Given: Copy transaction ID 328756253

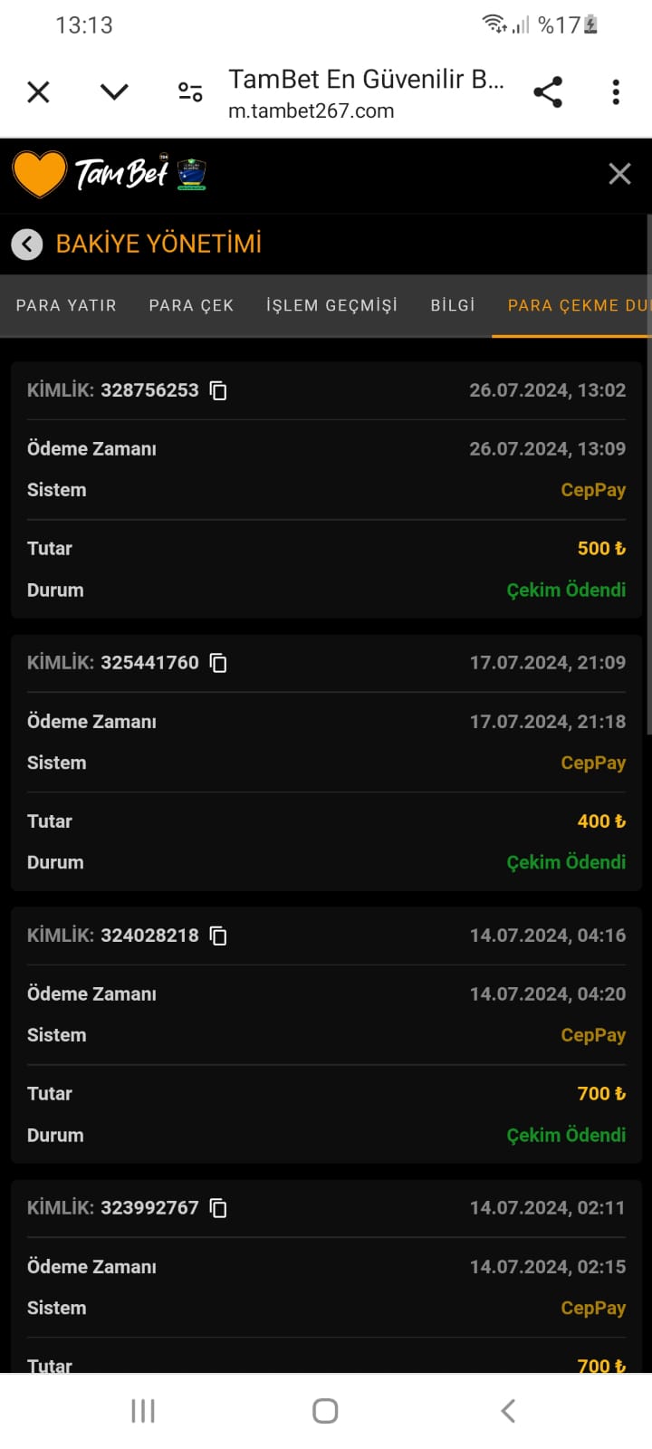Looking at the screenshot, I should pos(218,390).
